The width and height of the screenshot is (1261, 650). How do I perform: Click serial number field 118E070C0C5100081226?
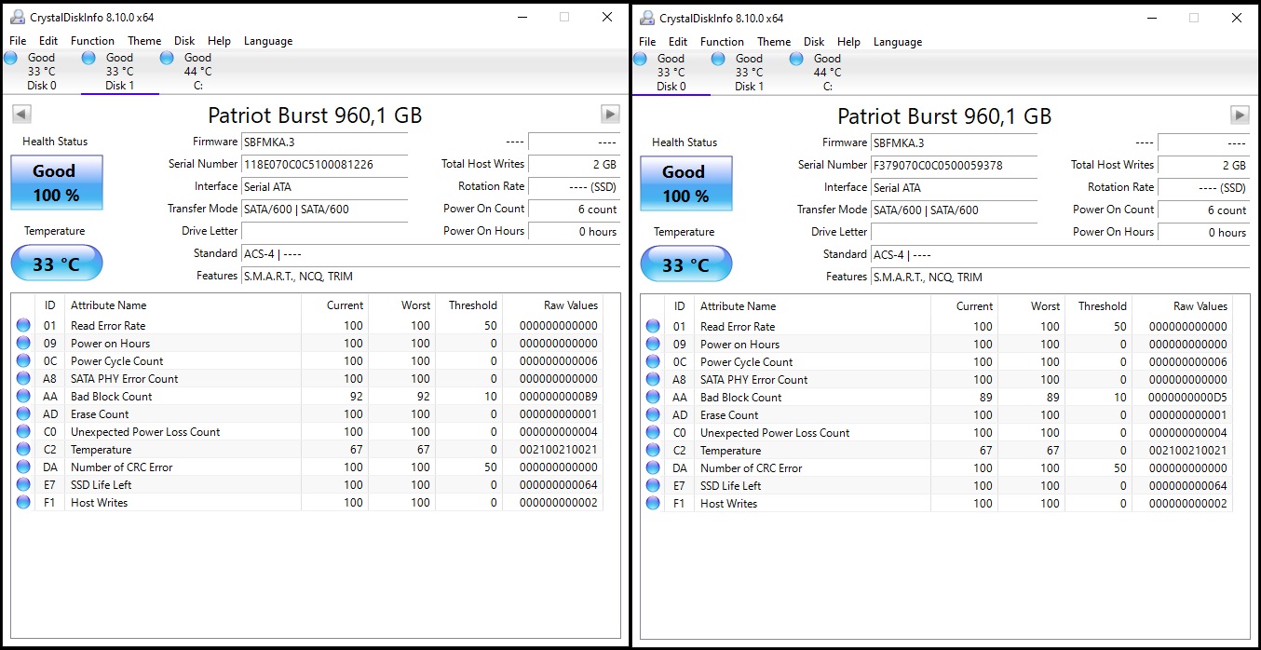[324, 165]
